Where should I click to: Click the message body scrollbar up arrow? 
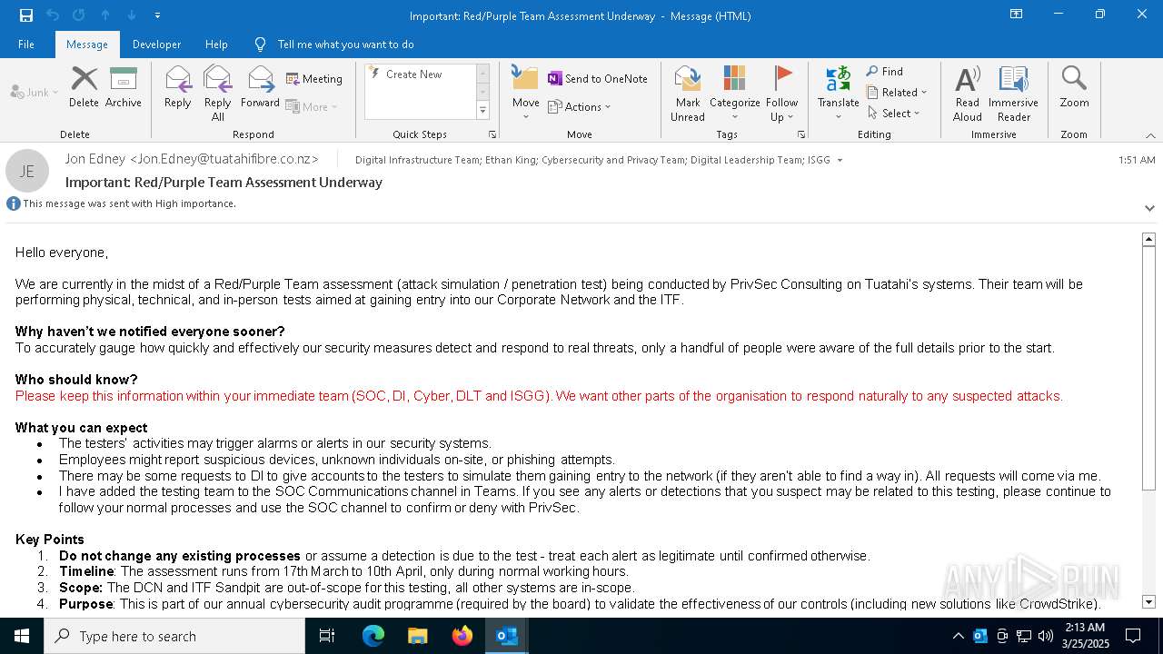tap(1148, 239)
